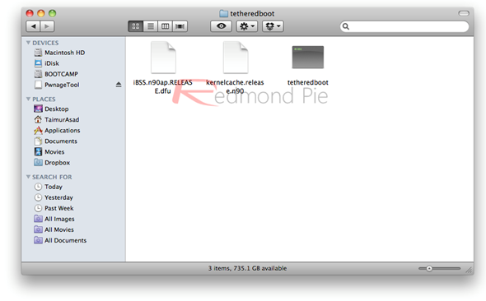Screen dimensions: 486x301
Task: Open Movies folder icon in sidebar
Action: coord(38,151)
